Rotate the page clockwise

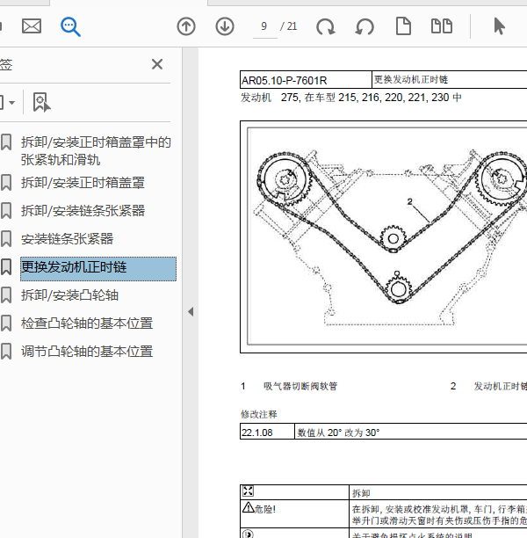[325, 26]
